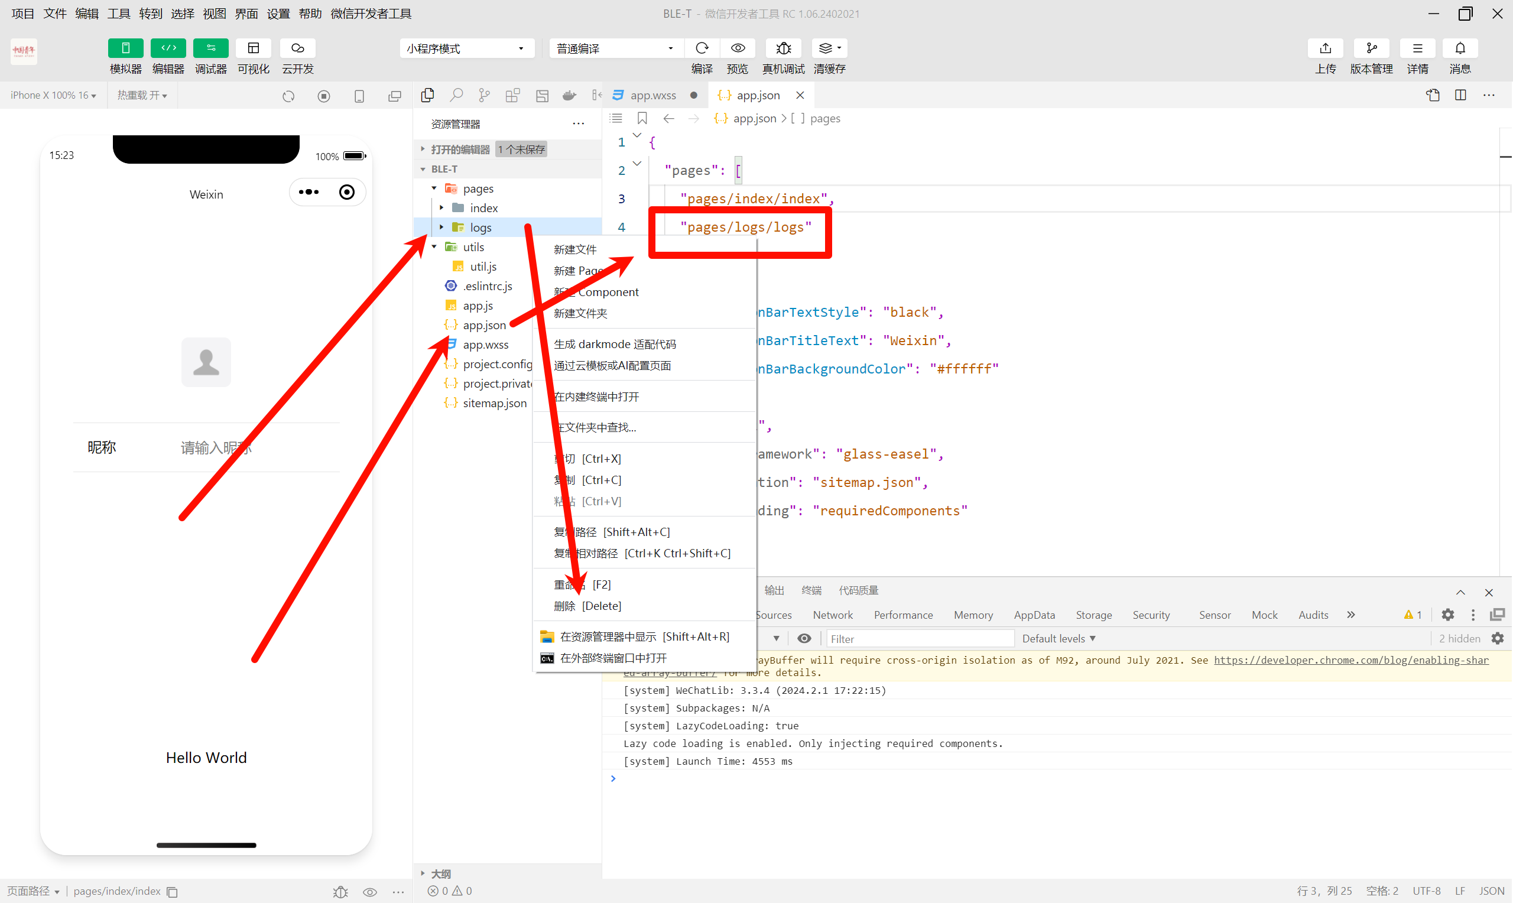Click the compile (编译) refresh icon
Screen dimensions: 1513x903
[x=702, y=48]
